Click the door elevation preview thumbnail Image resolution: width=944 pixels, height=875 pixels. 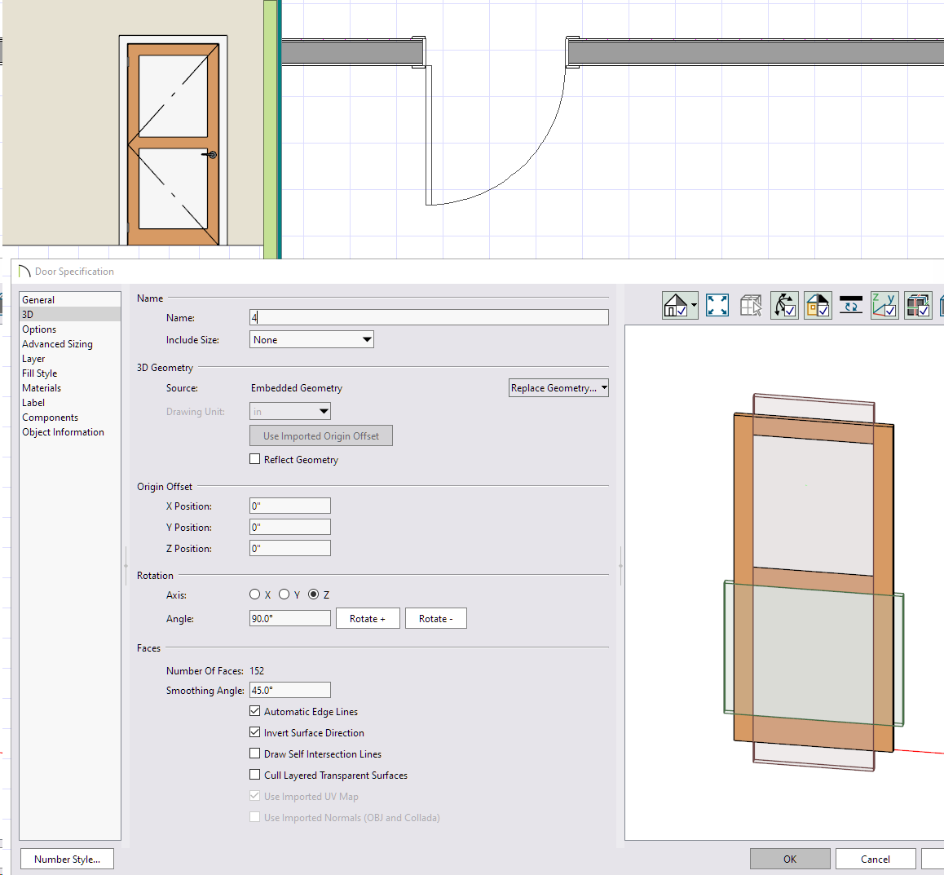tap(173, 143)
